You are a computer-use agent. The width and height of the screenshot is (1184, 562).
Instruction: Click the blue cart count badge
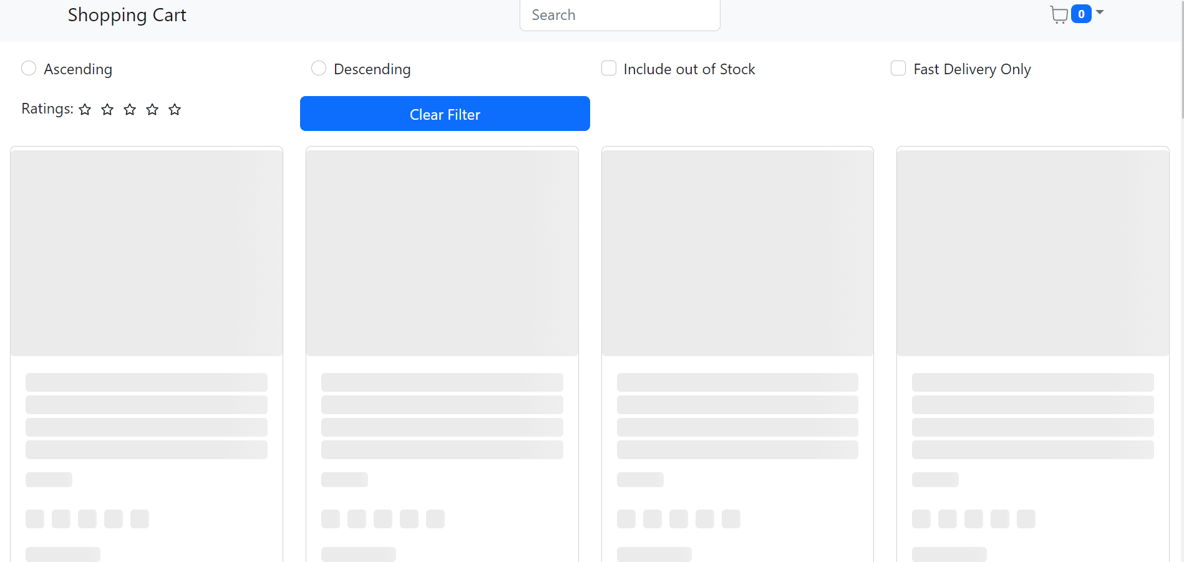tap(1081, 14)
